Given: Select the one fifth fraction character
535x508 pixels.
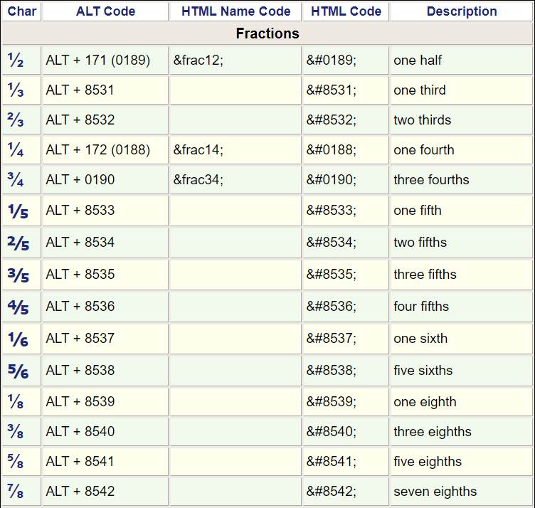Looking at the screenshot, I should (18, 211).
